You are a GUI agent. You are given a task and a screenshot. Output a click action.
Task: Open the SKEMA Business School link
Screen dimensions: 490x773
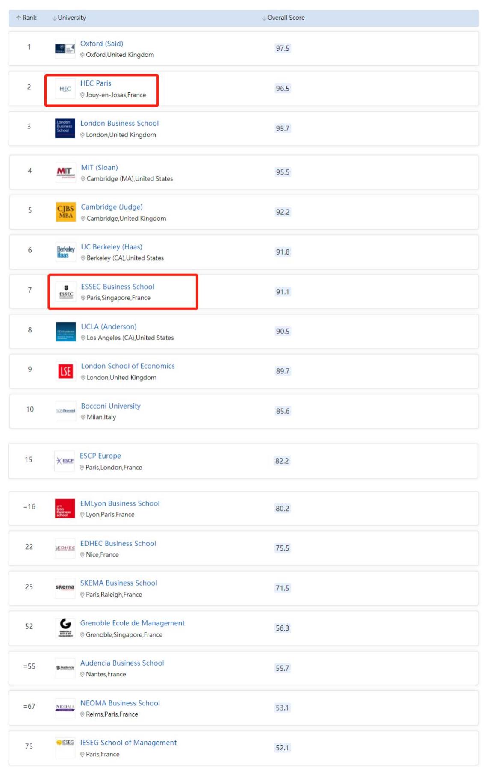(x=119, y=583)
